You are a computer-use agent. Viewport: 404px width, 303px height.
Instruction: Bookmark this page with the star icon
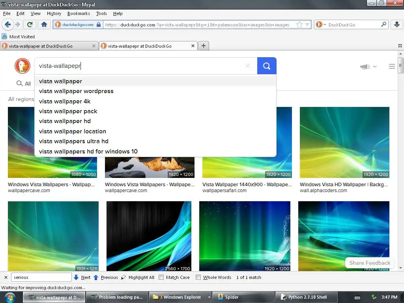[x=299, y=25]
